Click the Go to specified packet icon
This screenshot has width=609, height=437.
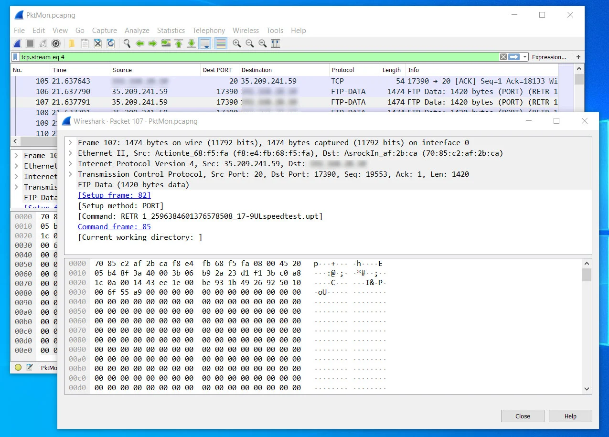click(x=166, y=43)
